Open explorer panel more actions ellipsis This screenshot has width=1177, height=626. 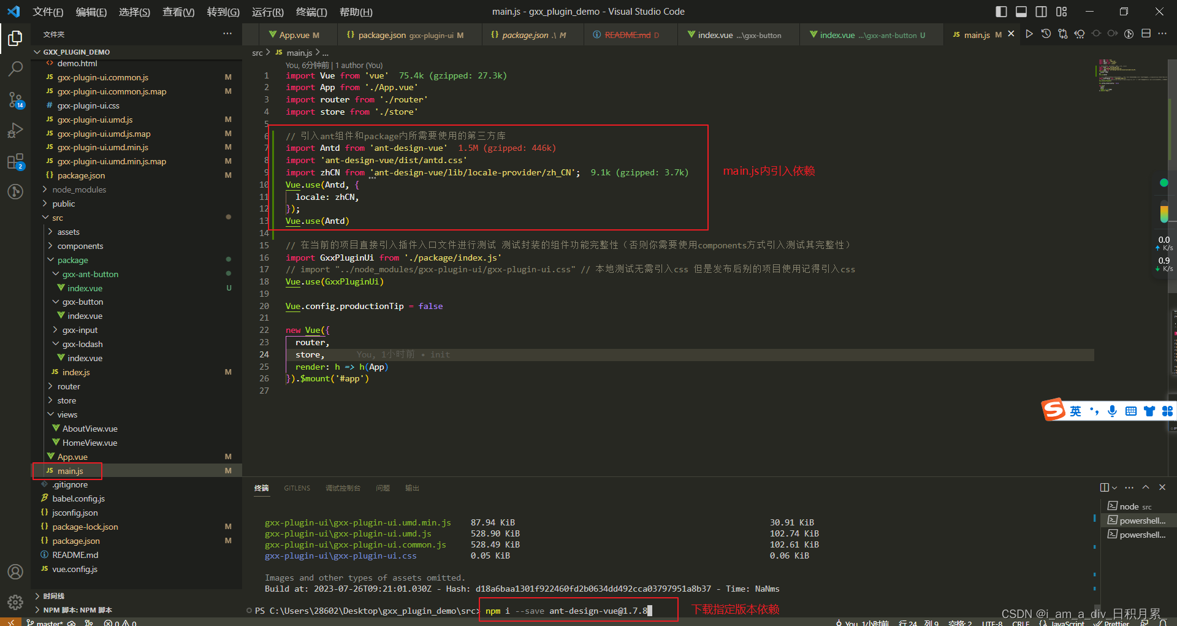click(227, 34)
